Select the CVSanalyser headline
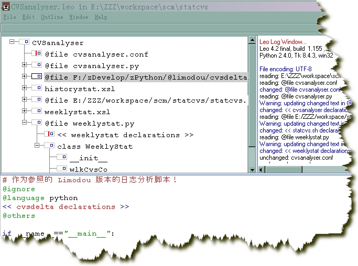 coord(58,42)
